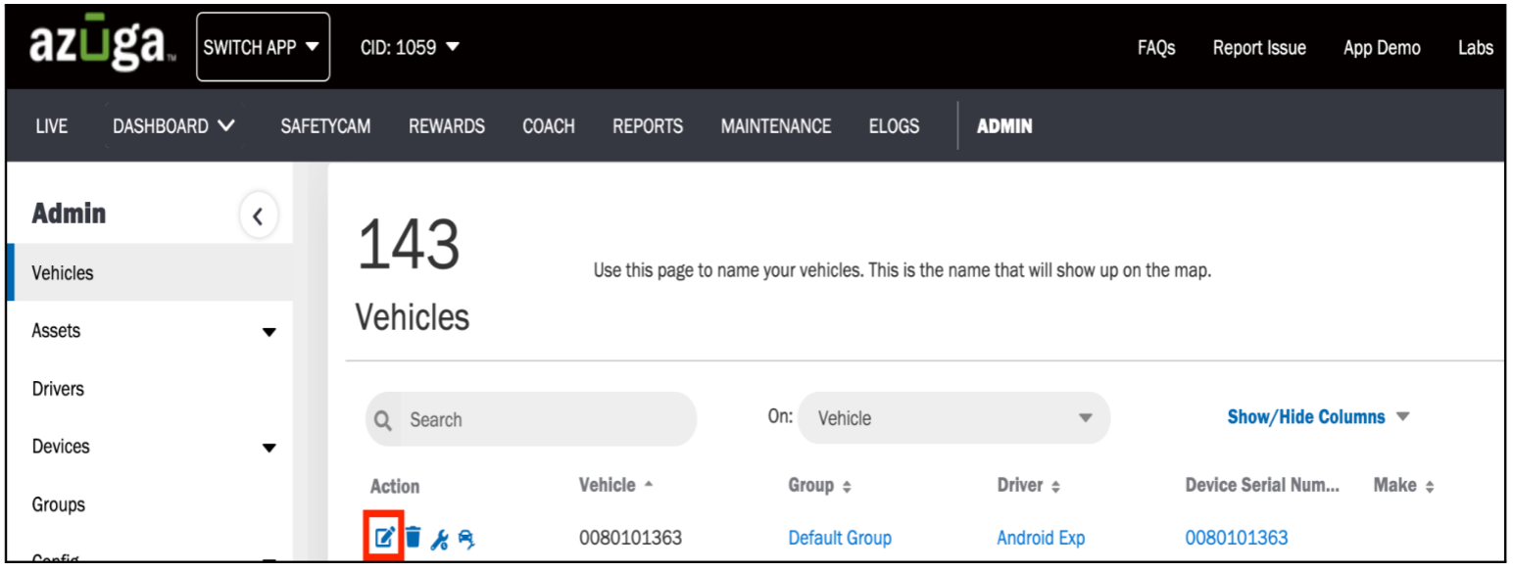Click the car icon in Action column

(466, 537)
